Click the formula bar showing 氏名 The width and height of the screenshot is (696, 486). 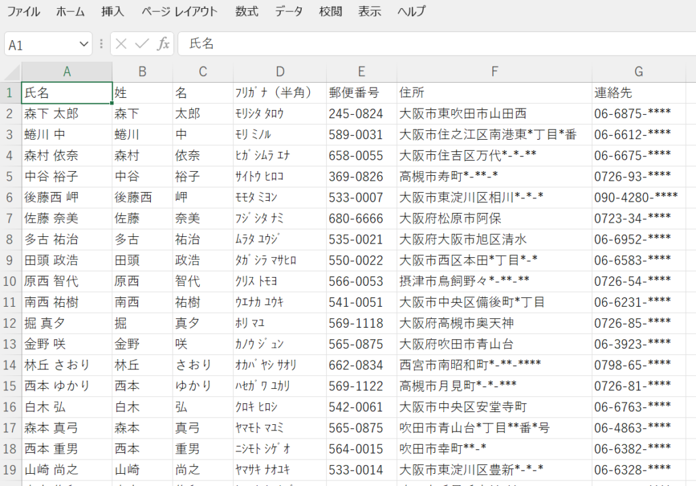[435, 44]
